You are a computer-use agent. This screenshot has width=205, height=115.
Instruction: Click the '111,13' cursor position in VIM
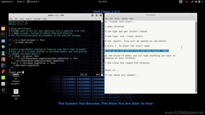(x=84, y=74)
